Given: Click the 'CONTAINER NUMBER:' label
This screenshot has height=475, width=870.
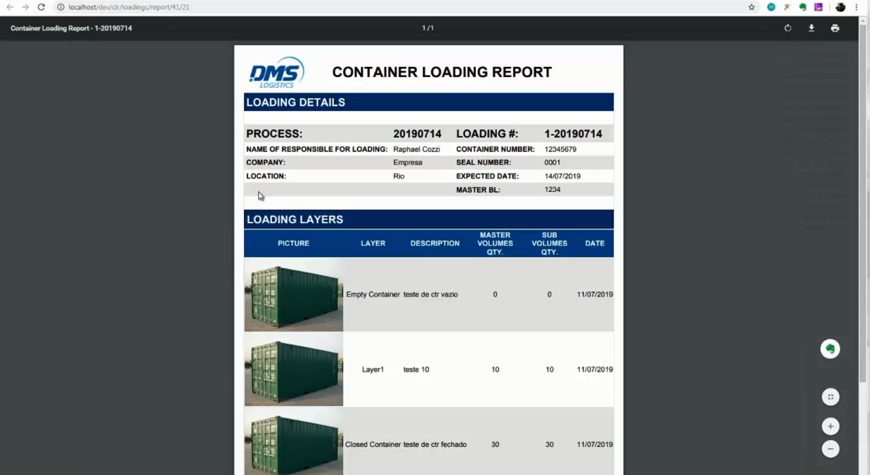Looking at the screenshot, I should [x=495, y=149].
